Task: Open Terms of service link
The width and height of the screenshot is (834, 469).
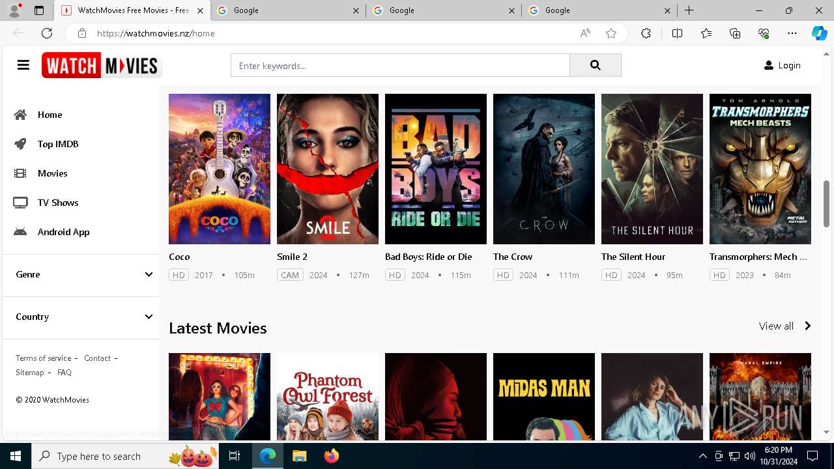Action: (44, 358)
